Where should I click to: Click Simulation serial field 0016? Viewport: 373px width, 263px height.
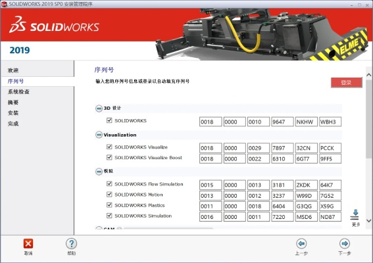(x=211, y=216)
